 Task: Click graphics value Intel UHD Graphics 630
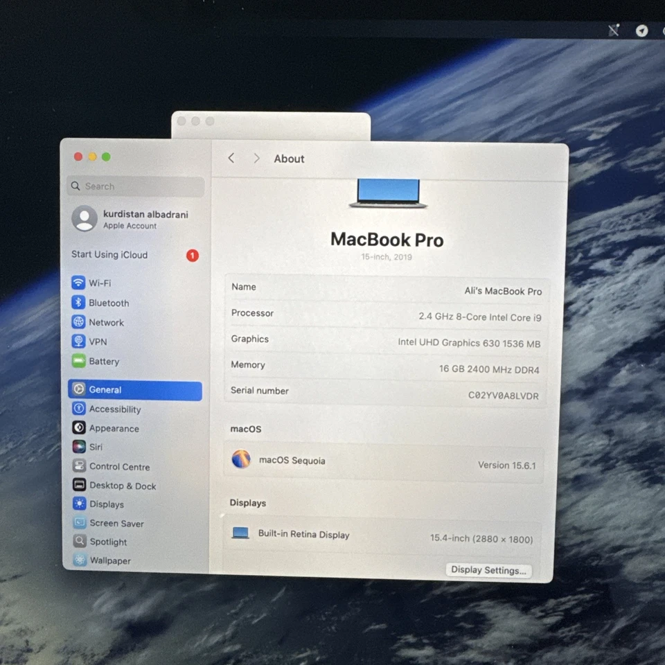point(469,343)
